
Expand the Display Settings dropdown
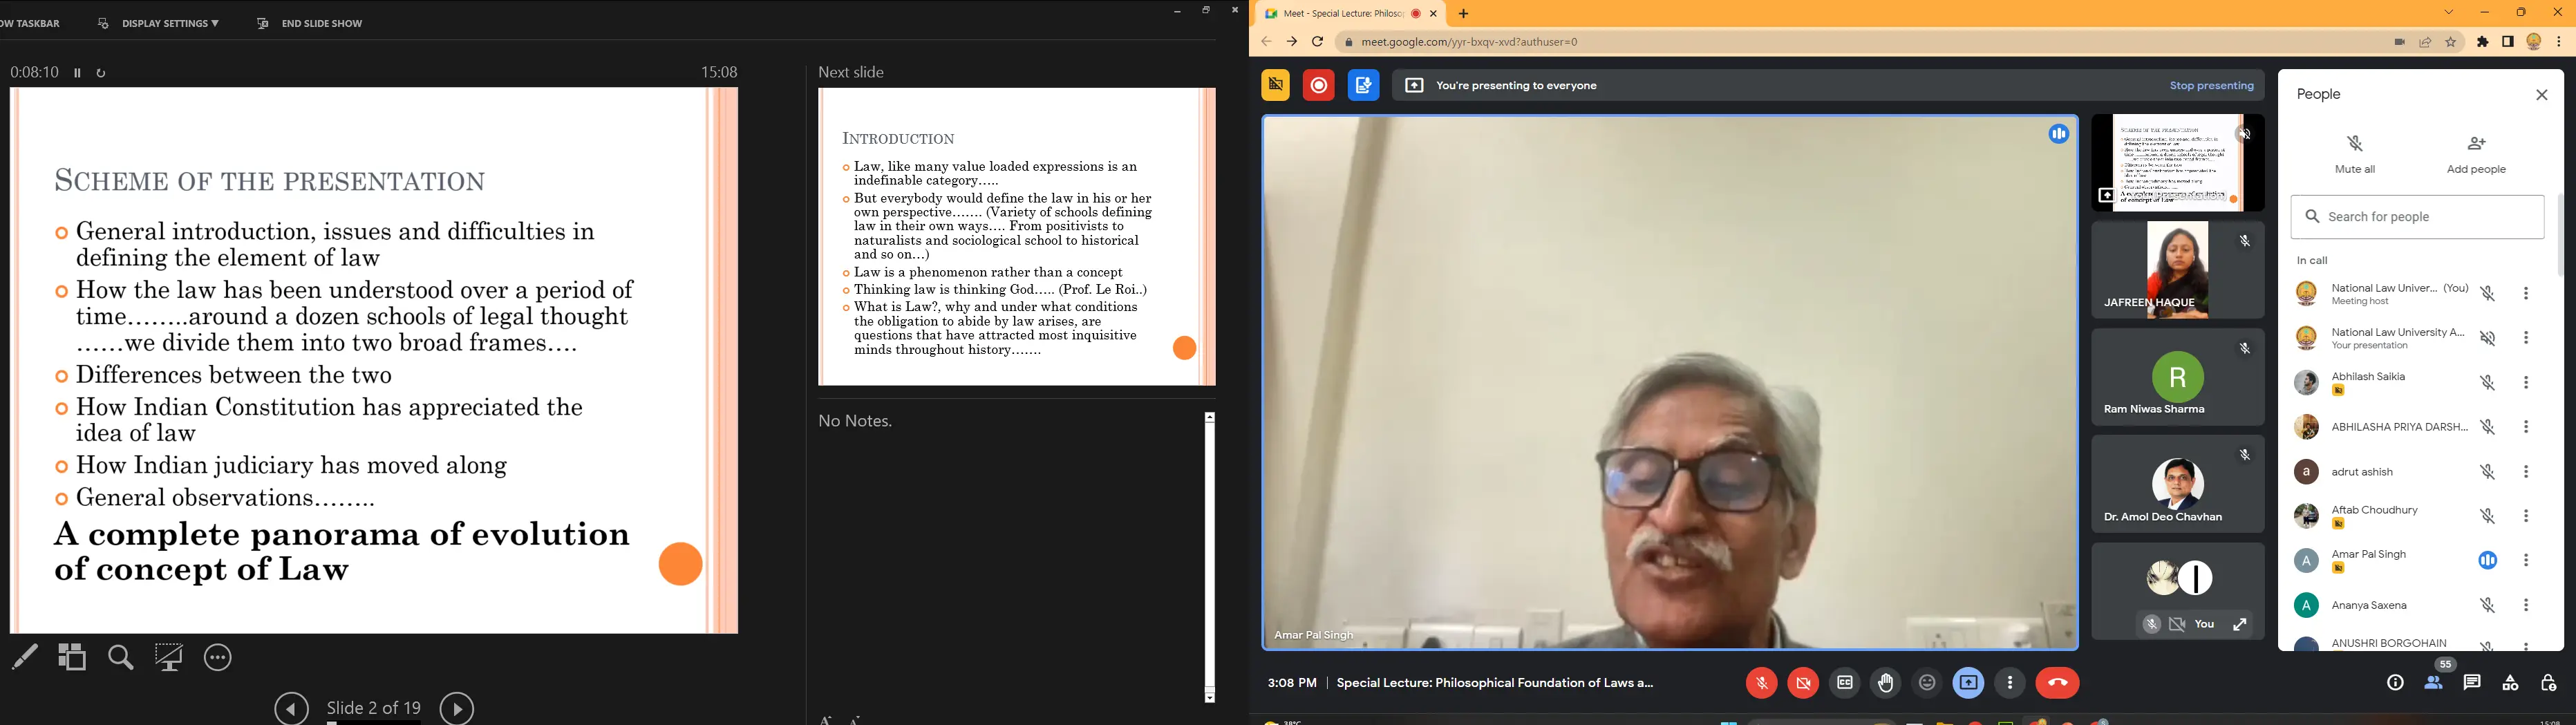pos(160,23)
